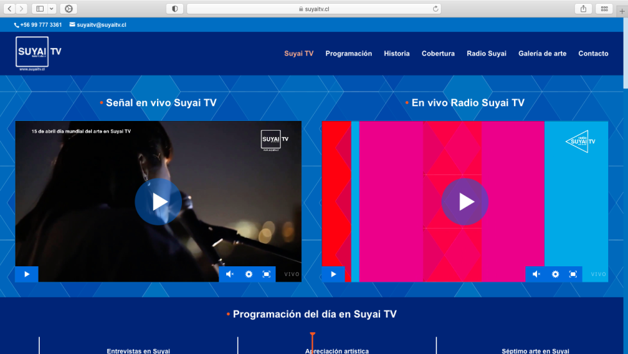Open the Programación menu item
Image resolution: width=628 pixels, height=354 pixels.
(349, 54)
